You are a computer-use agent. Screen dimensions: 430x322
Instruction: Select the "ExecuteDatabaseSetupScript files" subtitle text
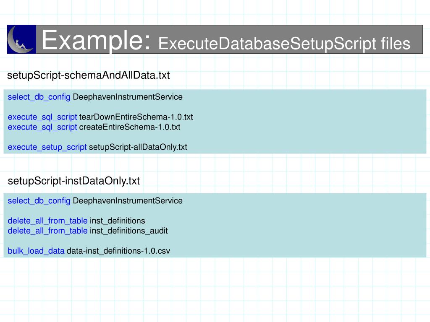(284, 44)
